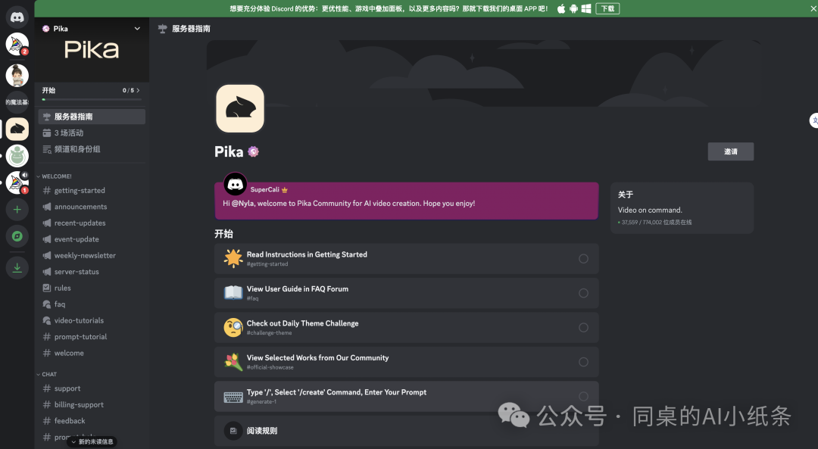
Task: Open the billing-support channel
Action: pos(92,404)
